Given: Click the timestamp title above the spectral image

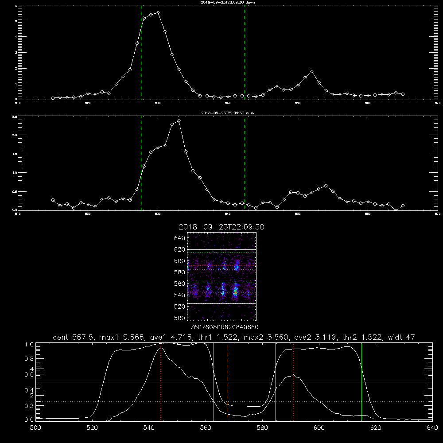Looking at the screenshot, I should tap(221, 227).
